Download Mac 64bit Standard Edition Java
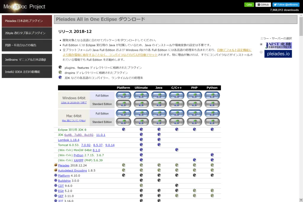 pos(159,122)
